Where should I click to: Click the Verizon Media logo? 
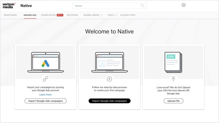click(x=9, y=6)
